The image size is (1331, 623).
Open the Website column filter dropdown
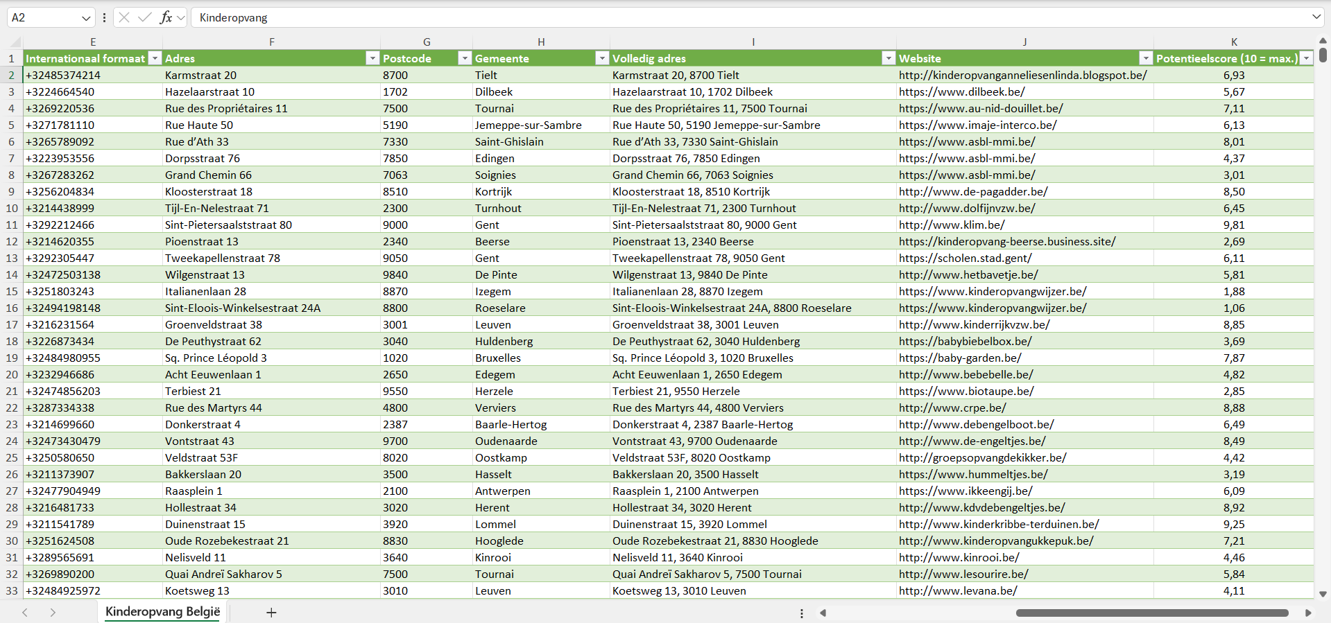point(1146,58)
